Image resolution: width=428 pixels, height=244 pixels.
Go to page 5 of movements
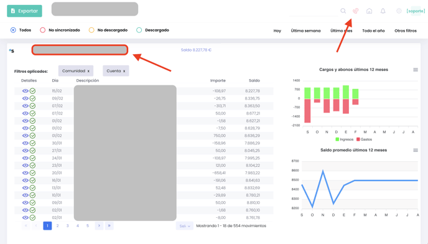(x=88, y=226)
